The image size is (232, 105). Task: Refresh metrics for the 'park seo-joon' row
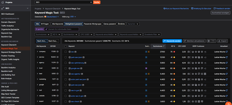pyautogui.click(x=227, y=57)
